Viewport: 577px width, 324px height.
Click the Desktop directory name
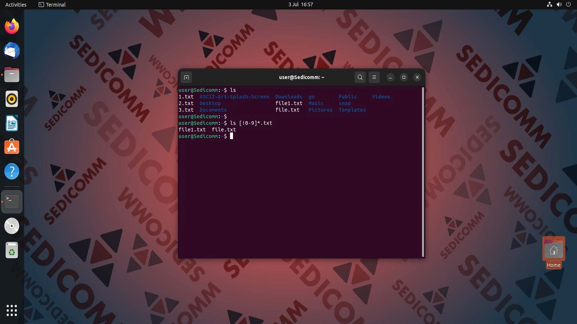(x=210, y=103)
